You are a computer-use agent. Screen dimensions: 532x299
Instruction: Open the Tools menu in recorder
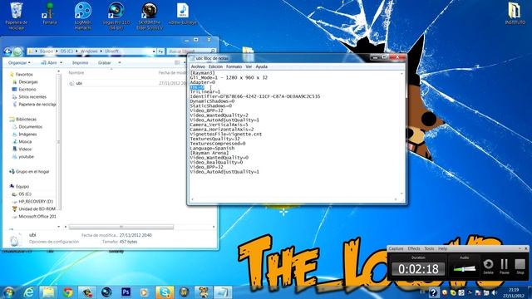click(x=429, y=248)
